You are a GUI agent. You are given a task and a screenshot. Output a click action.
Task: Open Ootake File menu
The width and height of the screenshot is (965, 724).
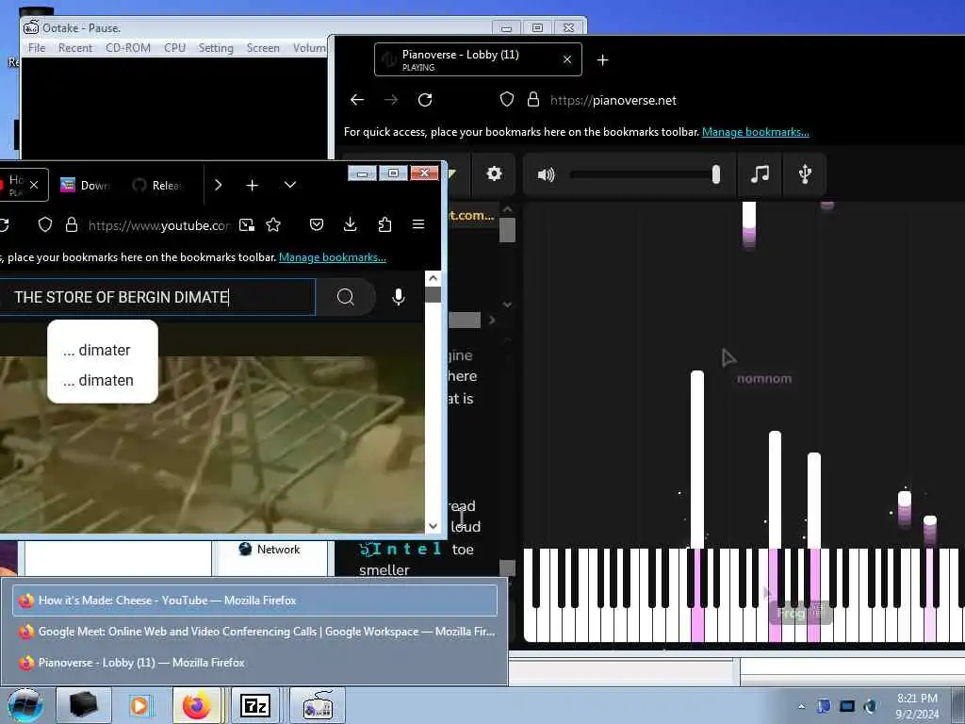[37, 48]
